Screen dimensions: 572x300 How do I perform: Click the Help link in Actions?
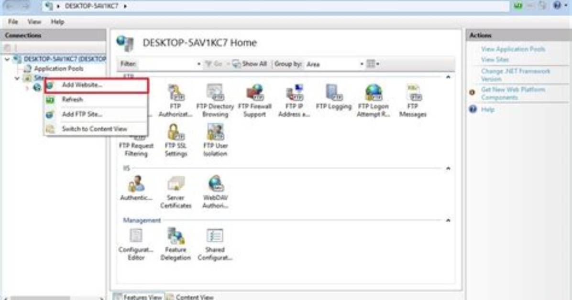[487, 109]
